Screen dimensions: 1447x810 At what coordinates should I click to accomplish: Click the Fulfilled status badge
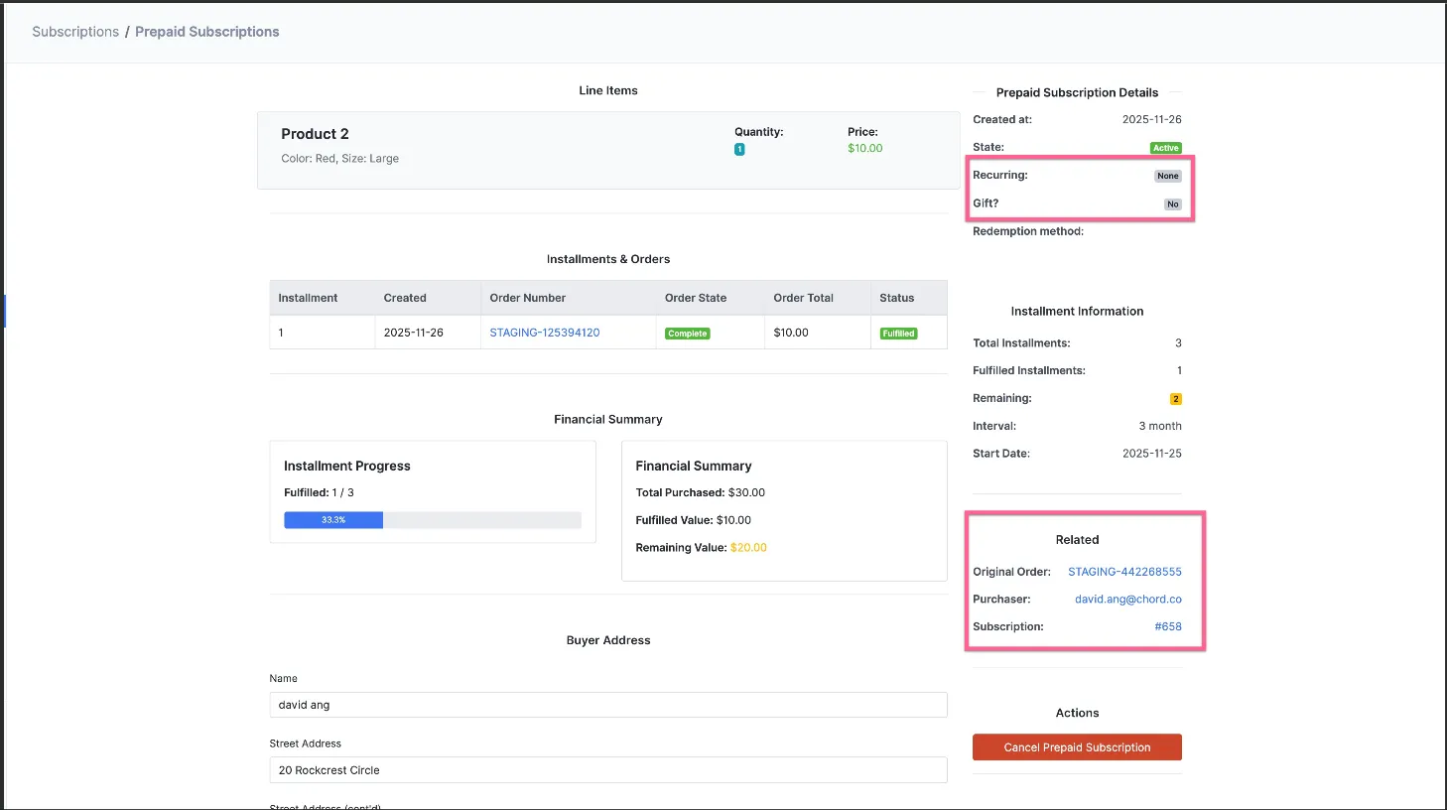point(898,334)
